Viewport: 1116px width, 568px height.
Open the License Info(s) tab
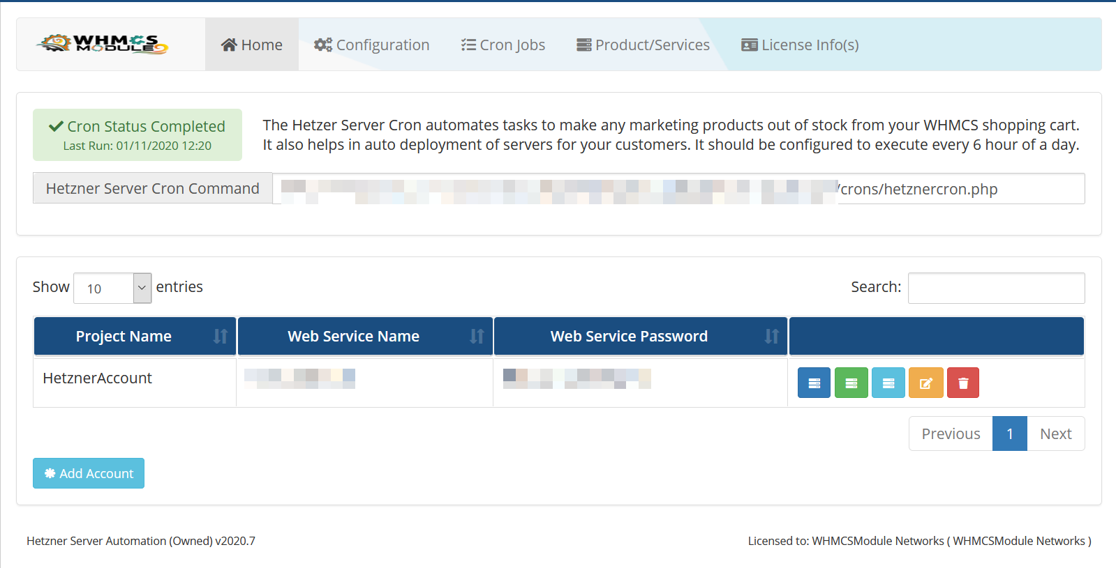(x=800, y=45)
